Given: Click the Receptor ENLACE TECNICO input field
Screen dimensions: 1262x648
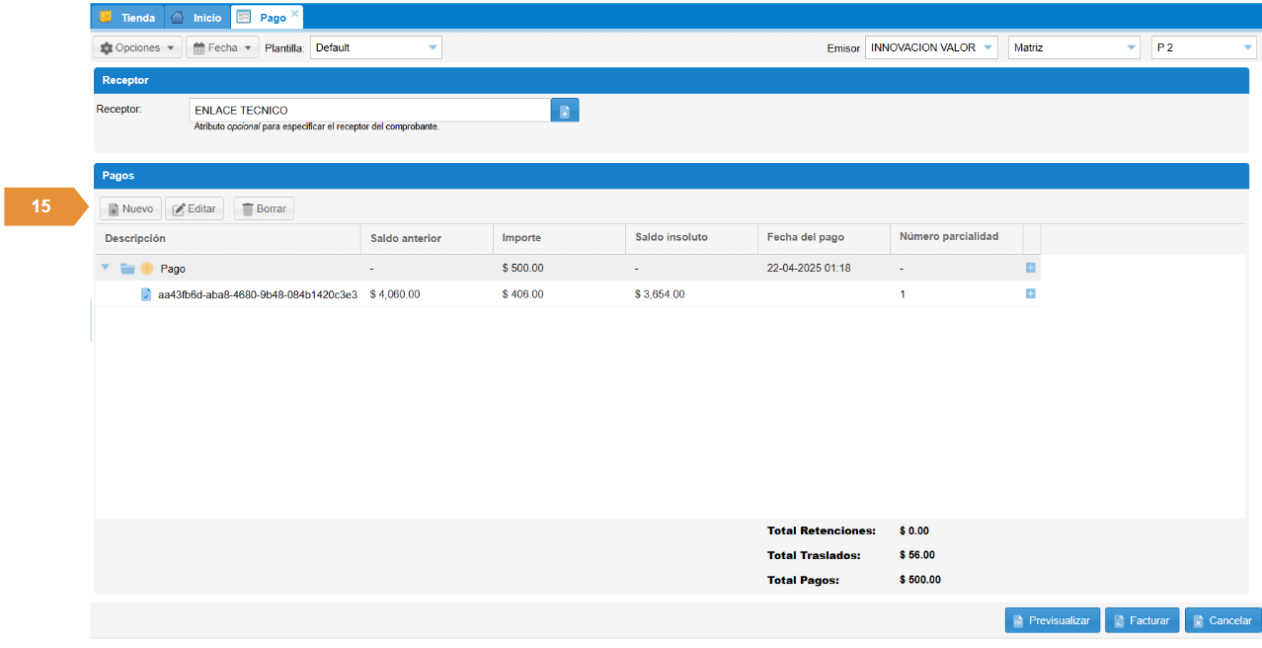Looking at the screenshot, I should coord(369,110).
